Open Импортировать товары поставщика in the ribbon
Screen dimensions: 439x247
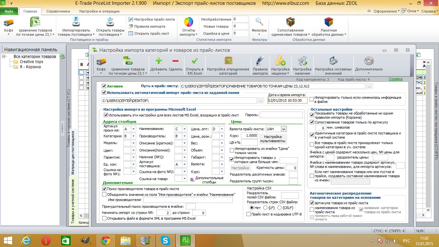click(76, 22)
